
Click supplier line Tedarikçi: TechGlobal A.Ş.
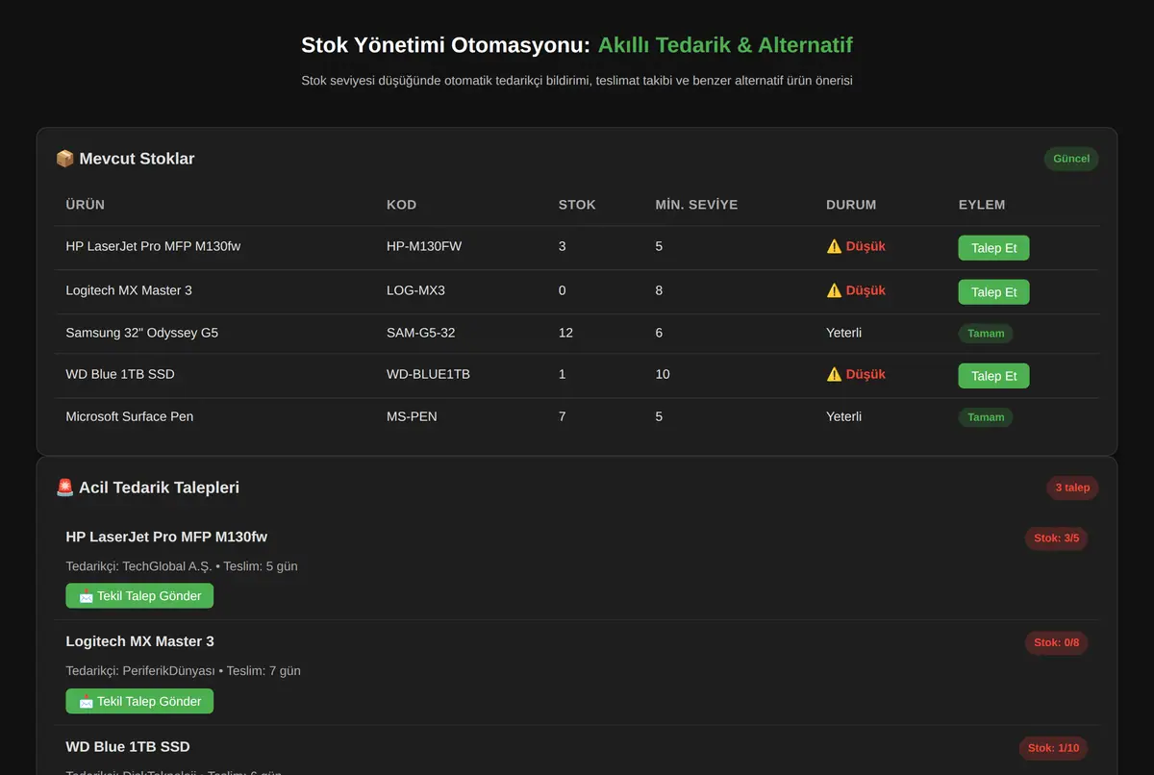coord(182,566)
